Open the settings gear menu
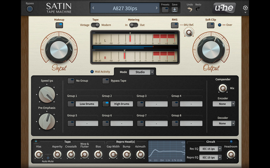 (x=245, y=8)
